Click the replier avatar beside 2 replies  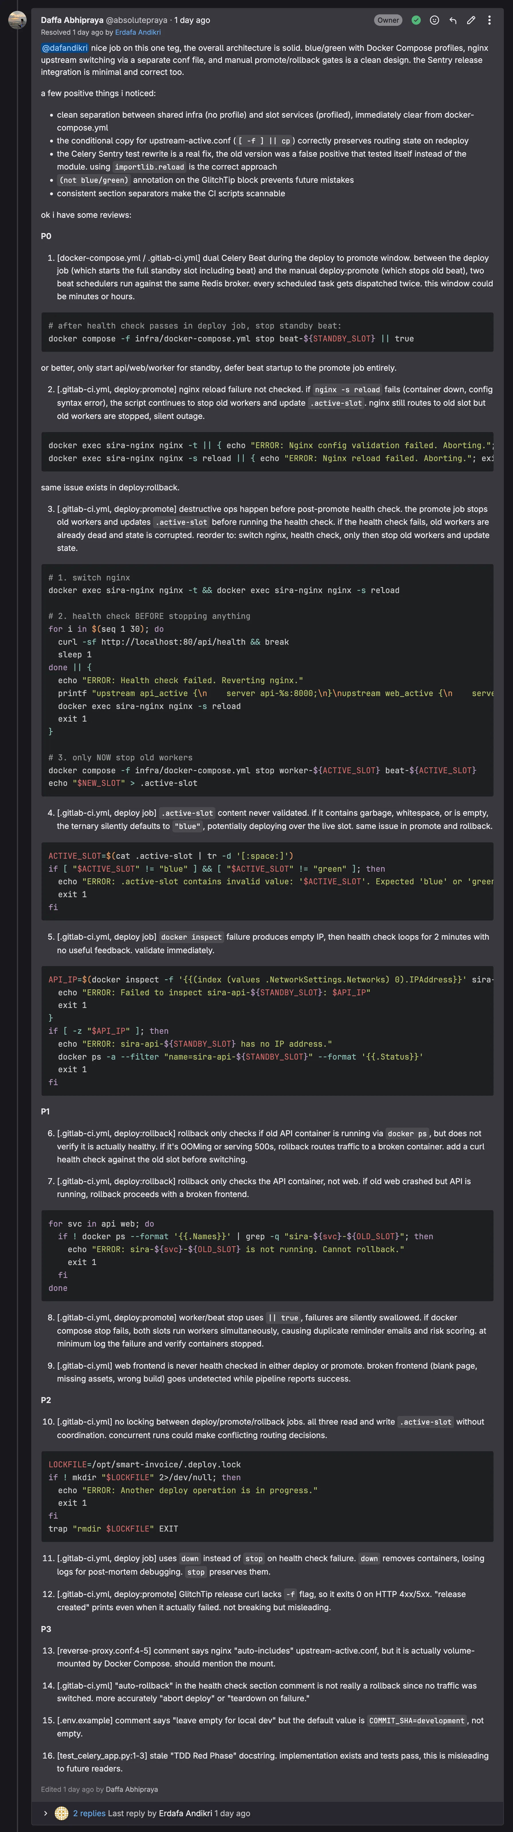62,1813
